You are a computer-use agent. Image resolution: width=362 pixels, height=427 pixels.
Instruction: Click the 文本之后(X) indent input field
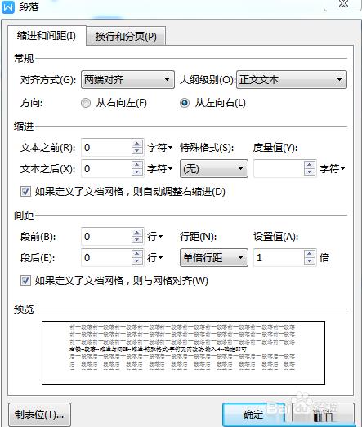coord(106,168)
